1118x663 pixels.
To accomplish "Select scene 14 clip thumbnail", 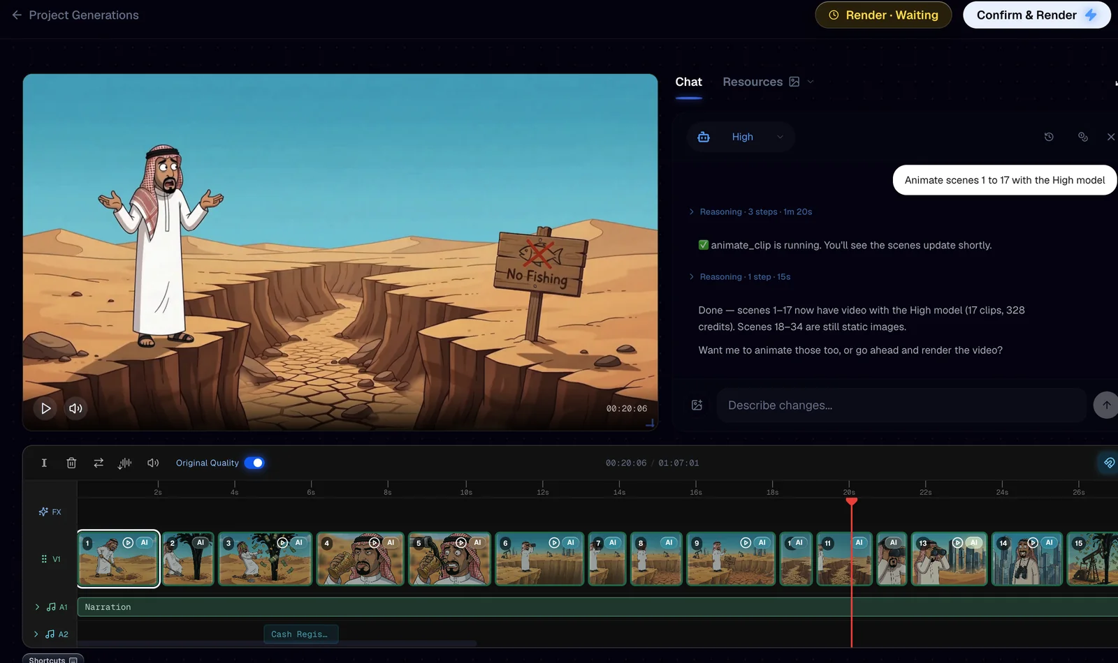I will (1027, 559).
